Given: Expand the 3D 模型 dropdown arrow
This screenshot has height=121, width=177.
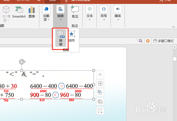Looking at the screenshot, I should click(x=8, y=20).
